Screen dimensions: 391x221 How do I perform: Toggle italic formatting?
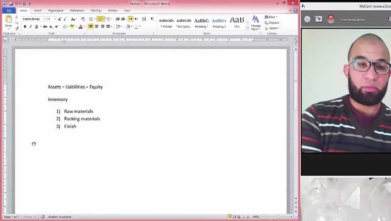pyautogui.click(x=30, y=27)
